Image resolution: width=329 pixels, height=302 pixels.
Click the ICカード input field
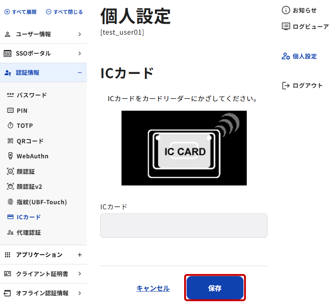pos(184,226)
